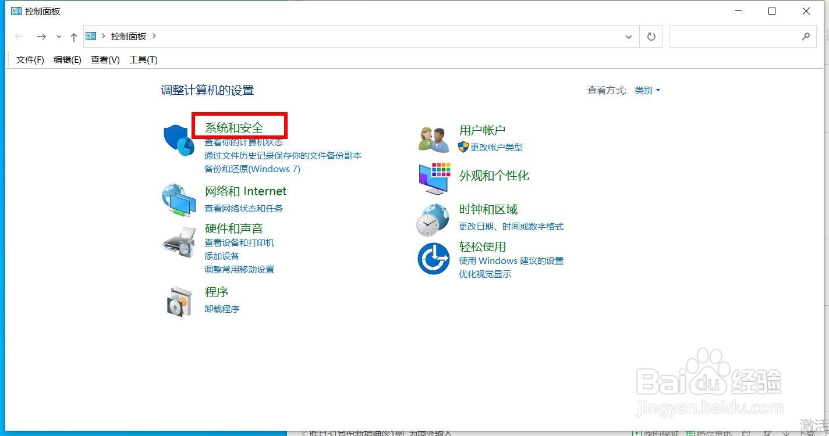Click the 卸载程序 link
829x436 pixels.
[222, 309]
